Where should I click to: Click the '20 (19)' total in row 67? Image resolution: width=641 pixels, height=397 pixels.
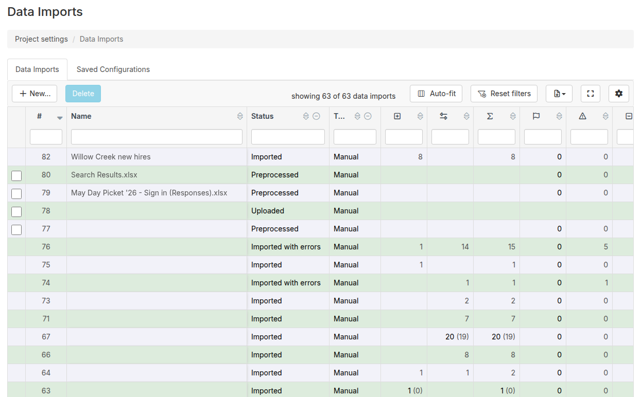click(504, 337)
